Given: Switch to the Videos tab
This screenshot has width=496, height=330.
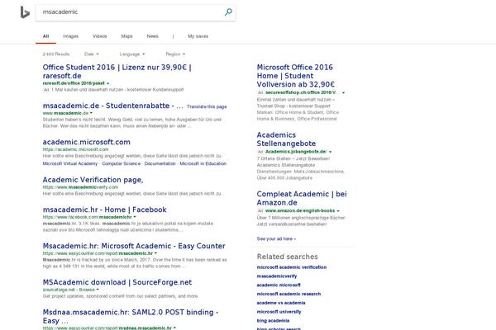Looking at the screenshot, I should [100, 36].
